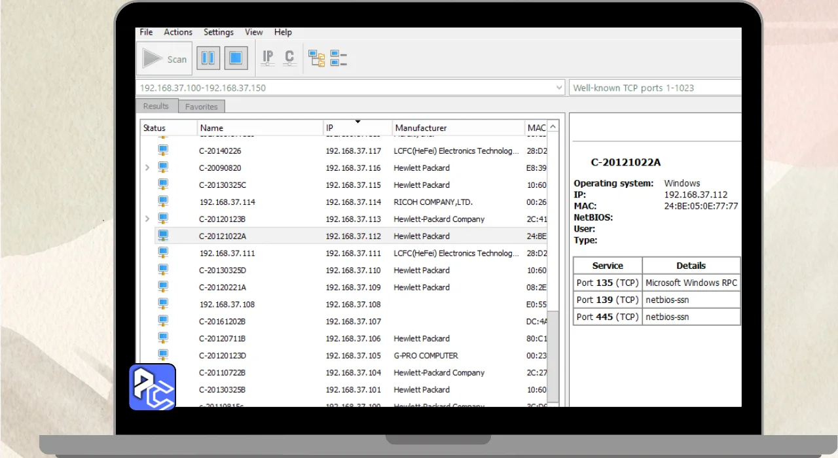Open the Settings menu
Image resolution: width=838 pixels, height=458 pixels.
(x=218, y=32)
